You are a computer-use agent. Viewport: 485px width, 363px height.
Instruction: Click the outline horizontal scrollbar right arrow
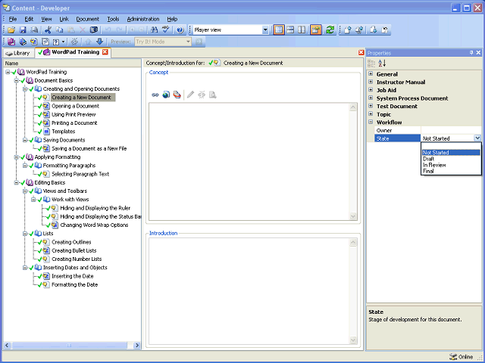pos(137,346)
